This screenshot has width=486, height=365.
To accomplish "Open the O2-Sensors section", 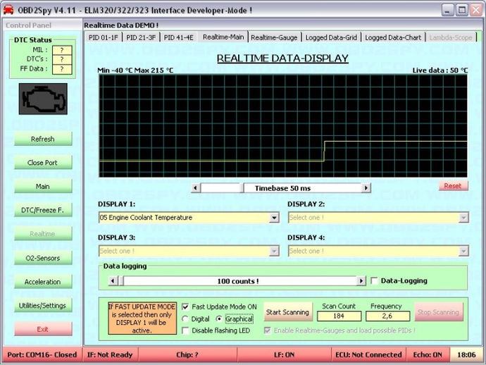I will 43,258.
